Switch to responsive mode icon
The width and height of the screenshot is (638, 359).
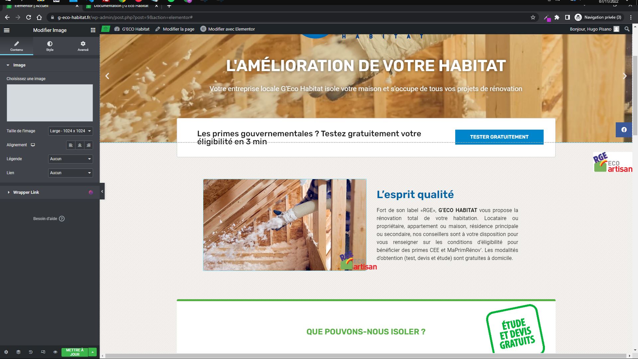coord(43,352)
